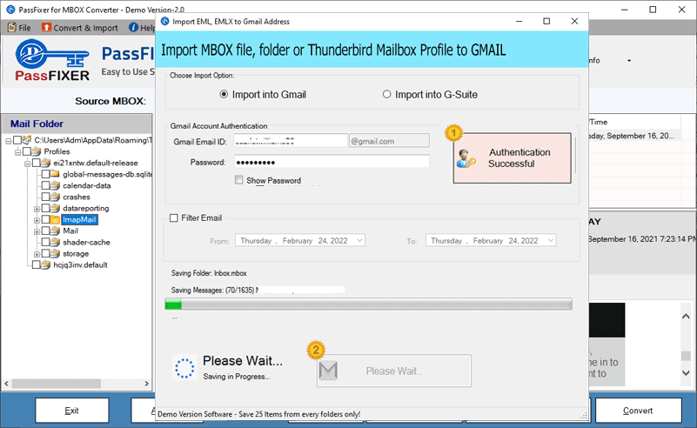Open the To date dropdown
Image resolution: width=697 pixels, height=428 pixels.
(x=550, y=240)
